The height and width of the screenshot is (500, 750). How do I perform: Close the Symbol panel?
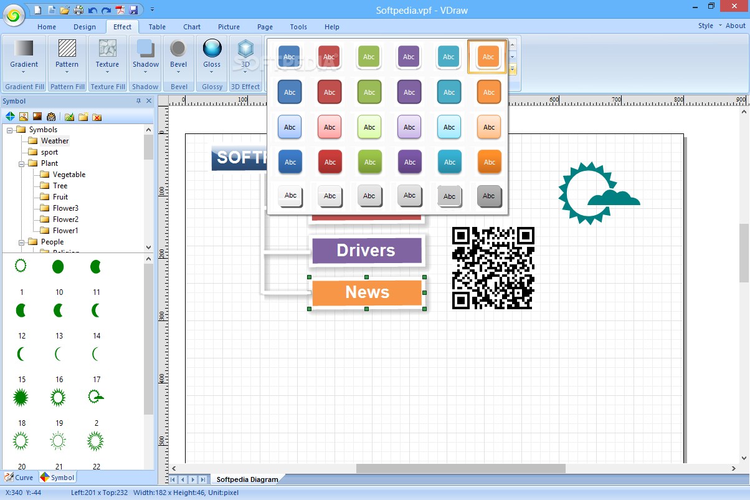coord(149,101)
